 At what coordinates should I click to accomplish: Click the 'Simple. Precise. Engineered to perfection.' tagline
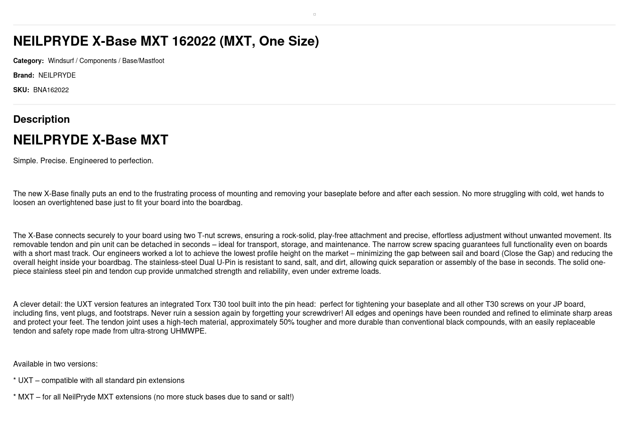pyautogui.click(x=83, y=161)
